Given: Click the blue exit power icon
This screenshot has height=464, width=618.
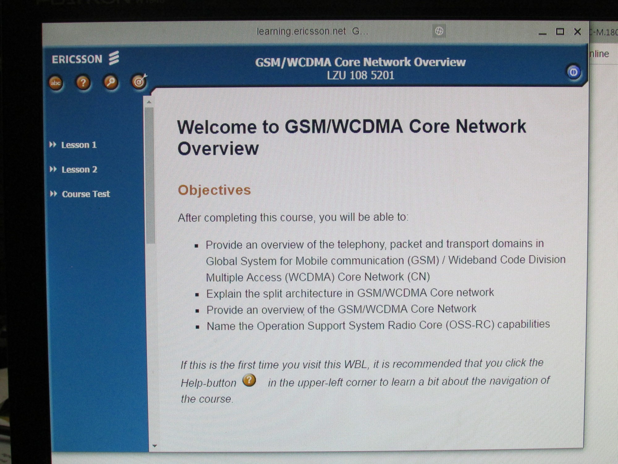Looking at the screenshot, I should tap(574, 72).
